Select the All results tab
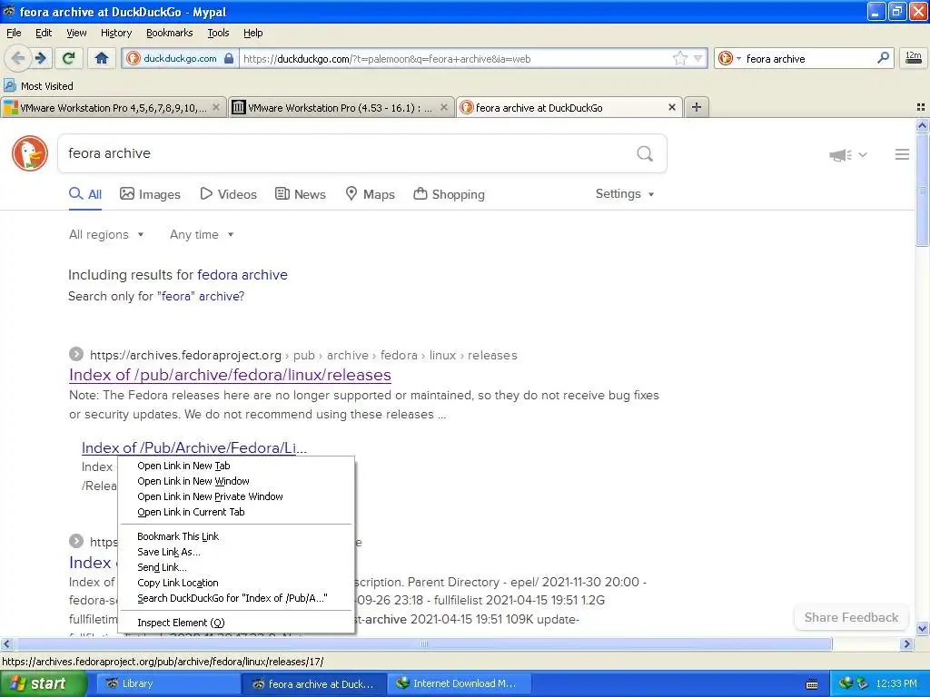 coord(85,194)
